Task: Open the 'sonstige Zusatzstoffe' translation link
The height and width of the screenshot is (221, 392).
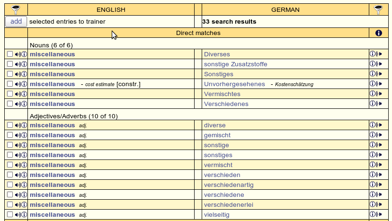Action: point(235,64)
